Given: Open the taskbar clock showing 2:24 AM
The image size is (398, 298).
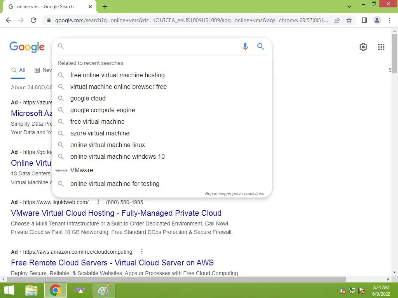Looking at the screenshot, I should pos(381,290).
